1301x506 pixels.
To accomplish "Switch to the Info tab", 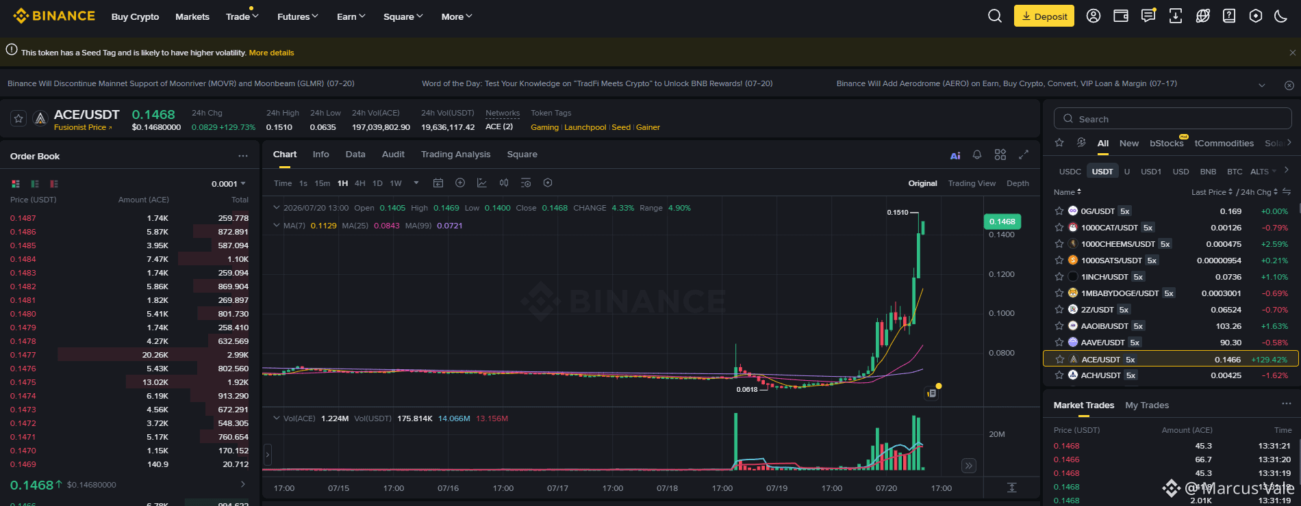I will tap(320, 155).
